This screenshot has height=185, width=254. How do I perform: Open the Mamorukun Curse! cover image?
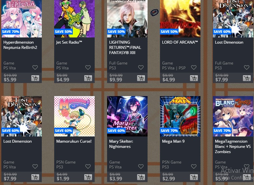(x=74, y=116)
